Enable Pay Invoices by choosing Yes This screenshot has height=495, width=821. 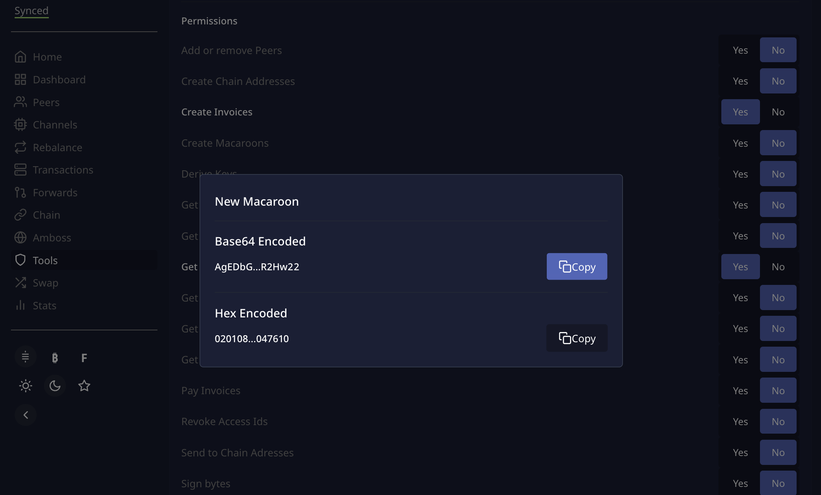pos(740,391)
